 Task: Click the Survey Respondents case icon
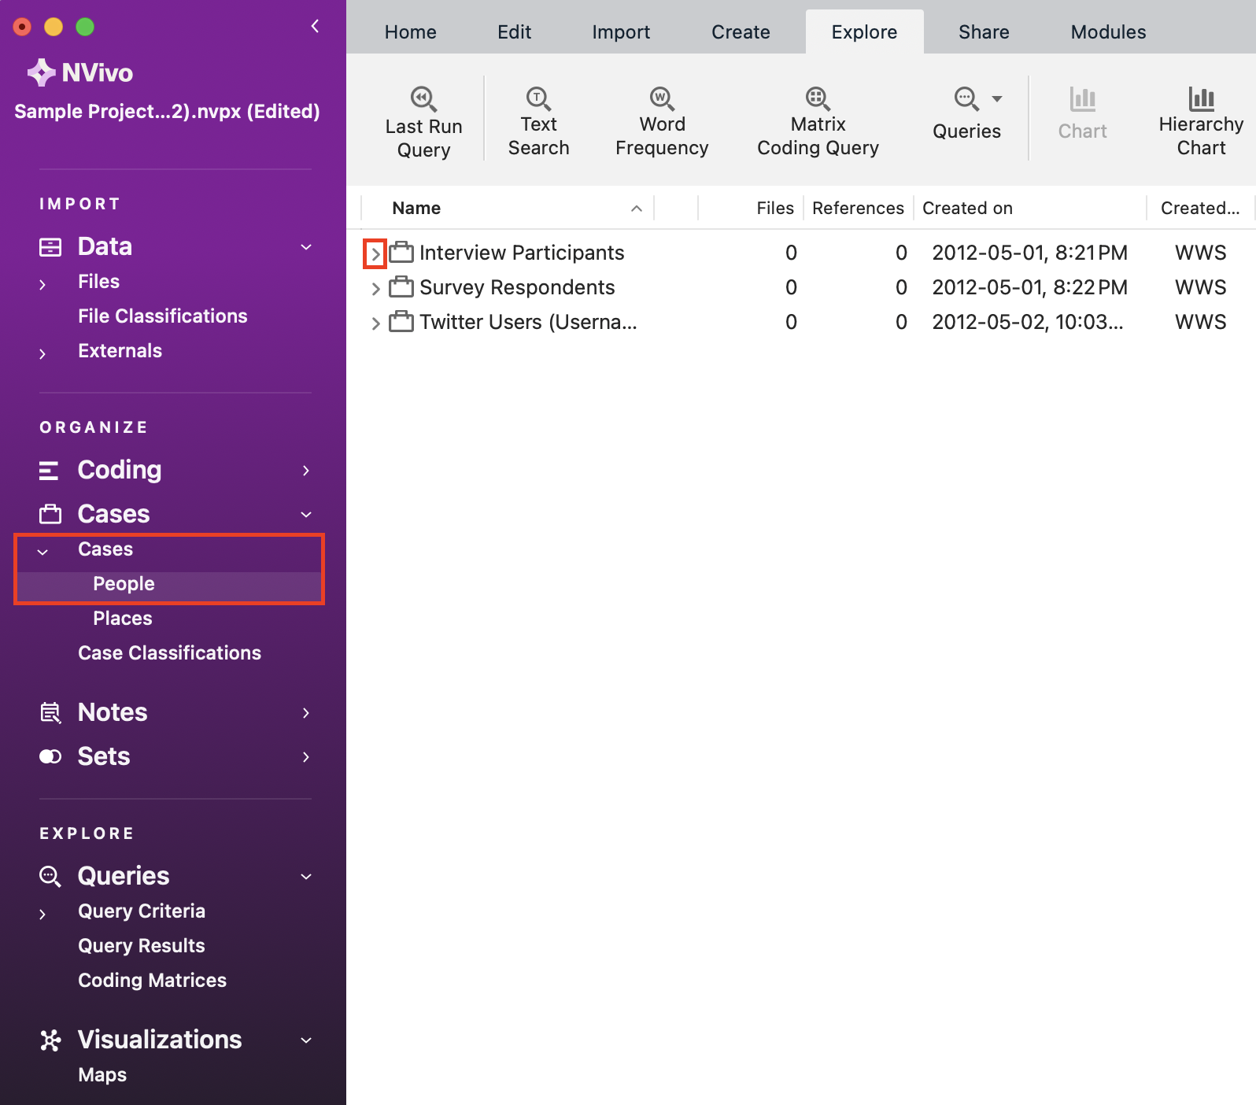pyautogui.click(x=401, y=286)
